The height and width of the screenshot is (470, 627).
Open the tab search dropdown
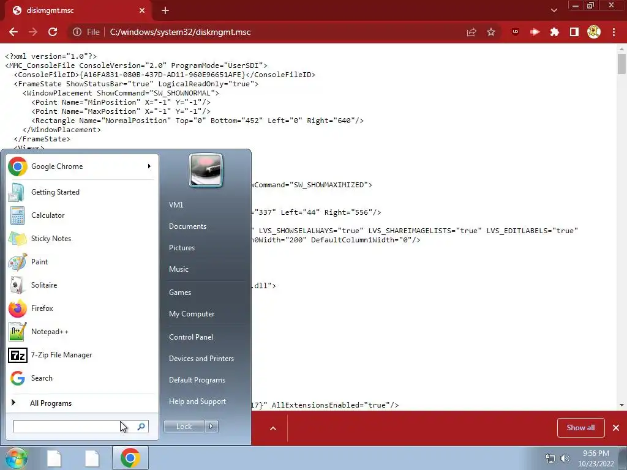pyautogui.click(x=554, y=10)
